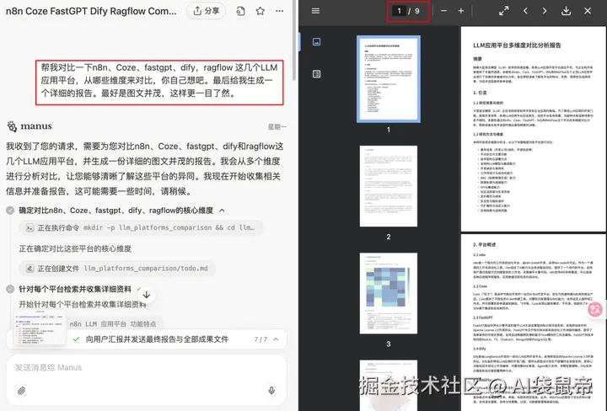Select page 1 thumbnail
The height and width of the screenshot is (411, 607).
(389, 79)
